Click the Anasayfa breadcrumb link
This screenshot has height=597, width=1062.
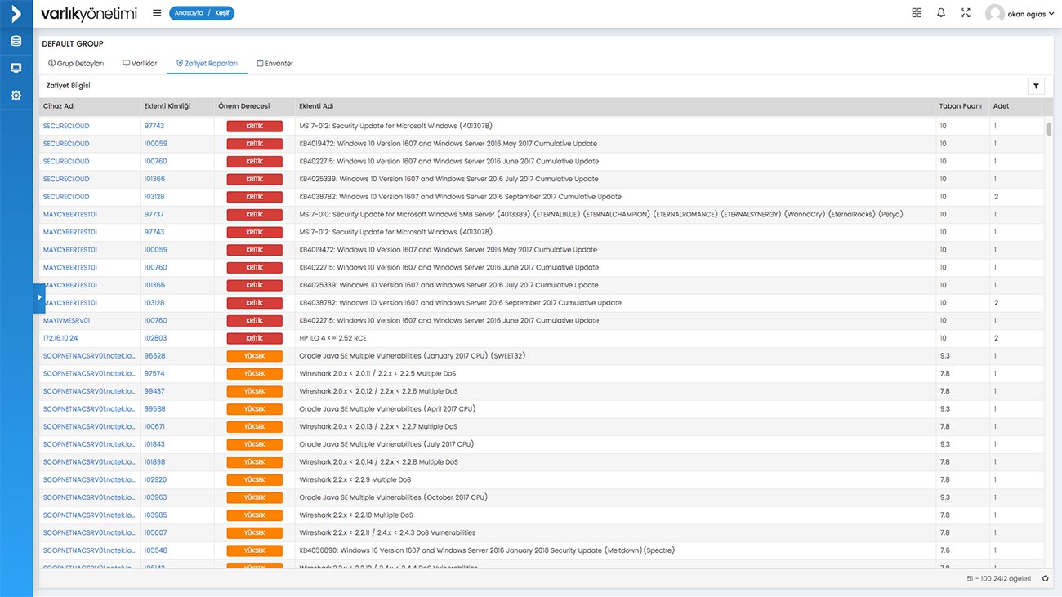point(189,13)
